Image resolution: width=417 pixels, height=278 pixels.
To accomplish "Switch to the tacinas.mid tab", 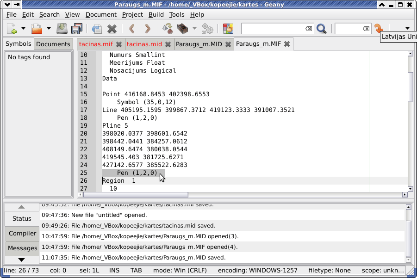I will coord(144,44).
